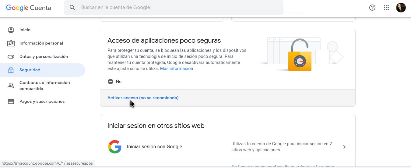411x168 pixels.
Task: Click the Información personal ID card icon
Action: tap(11, 43)
